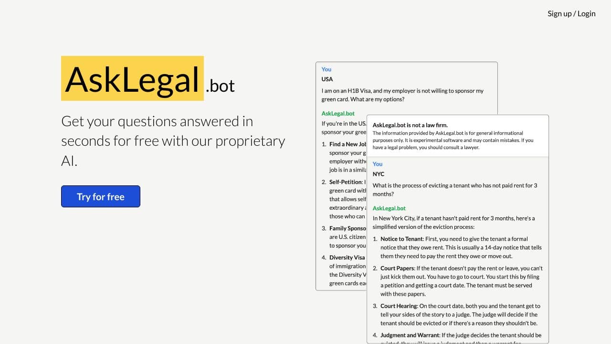Click green "AskLegal.bot" label in eviction chat
This screenshot has height=344, width=611.
[389, 208]
